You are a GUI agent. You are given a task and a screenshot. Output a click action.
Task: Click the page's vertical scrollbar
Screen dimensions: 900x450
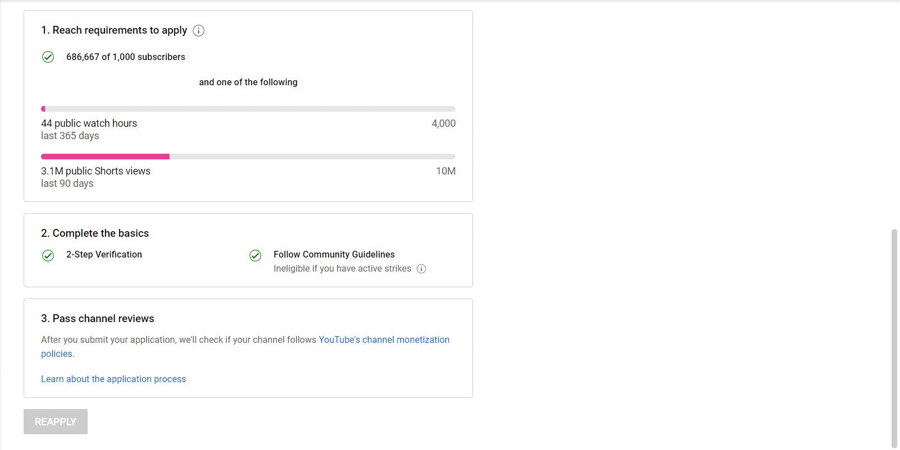(x=894, y=337)
